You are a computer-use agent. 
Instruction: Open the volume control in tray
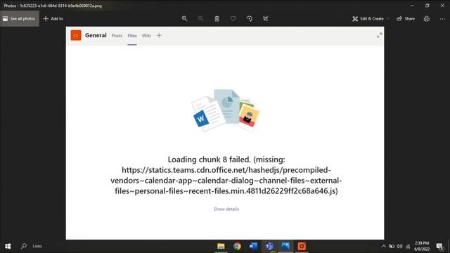(399, 246)
